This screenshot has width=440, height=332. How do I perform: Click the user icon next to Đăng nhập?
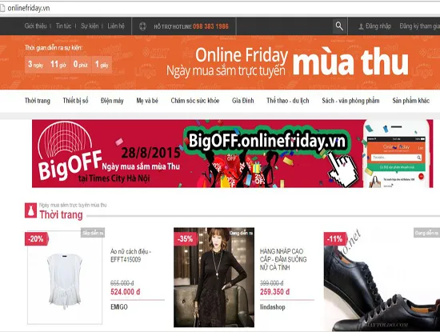point(361,26)
